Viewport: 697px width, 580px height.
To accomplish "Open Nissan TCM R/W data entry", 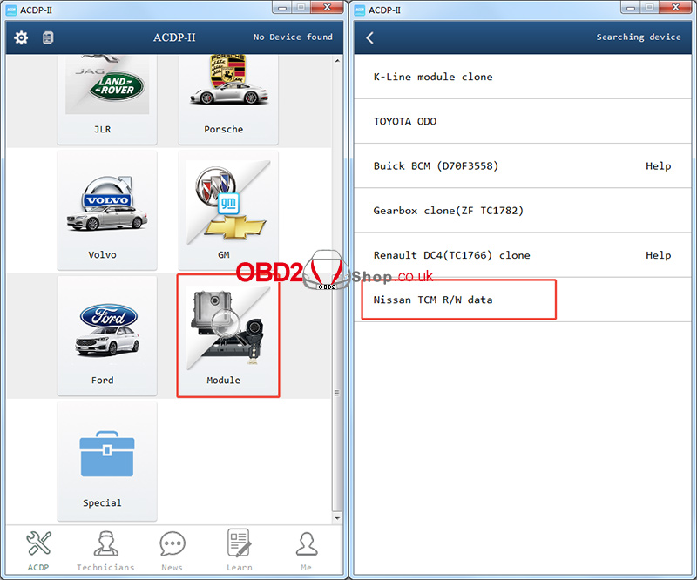I will pos(522,300).
